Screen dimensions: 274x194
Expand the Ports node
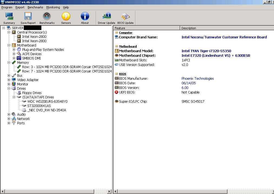[9, 123]
